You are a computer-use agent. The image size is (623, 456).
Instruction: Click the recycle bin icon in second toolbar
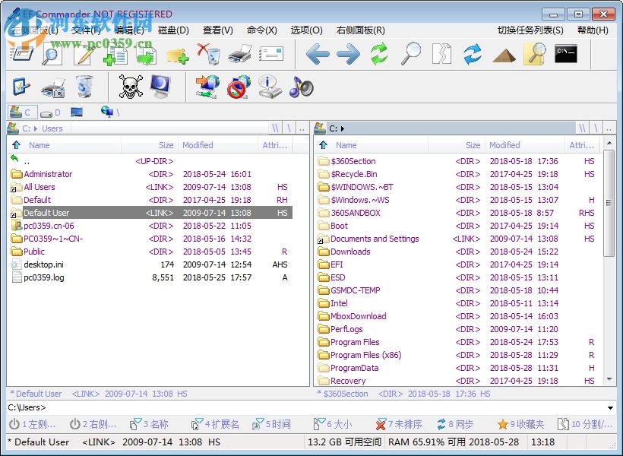[x=84, y=87]
